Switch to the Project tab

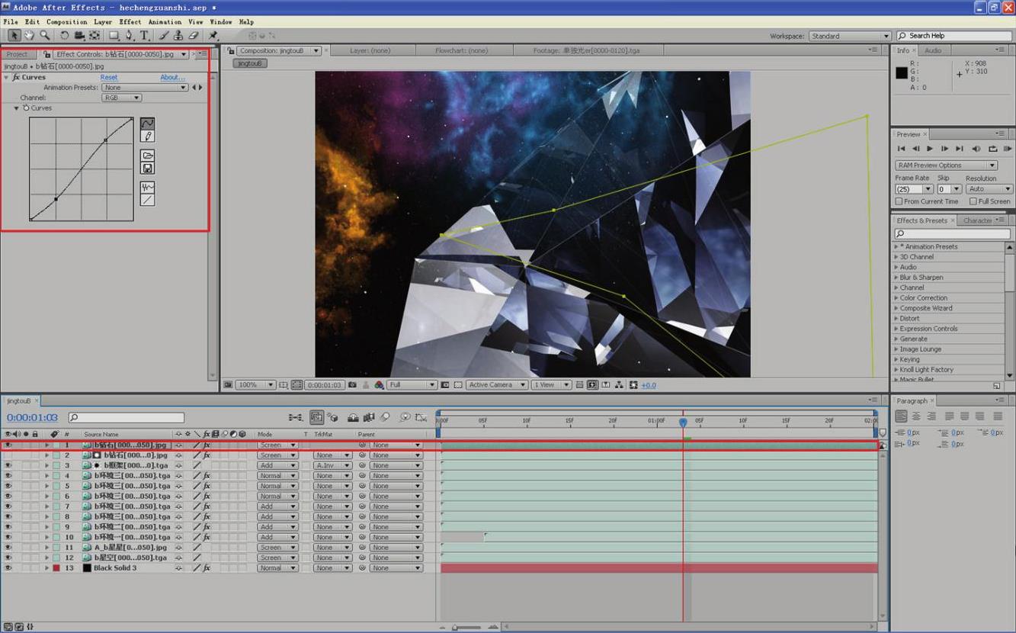(17, 54)
